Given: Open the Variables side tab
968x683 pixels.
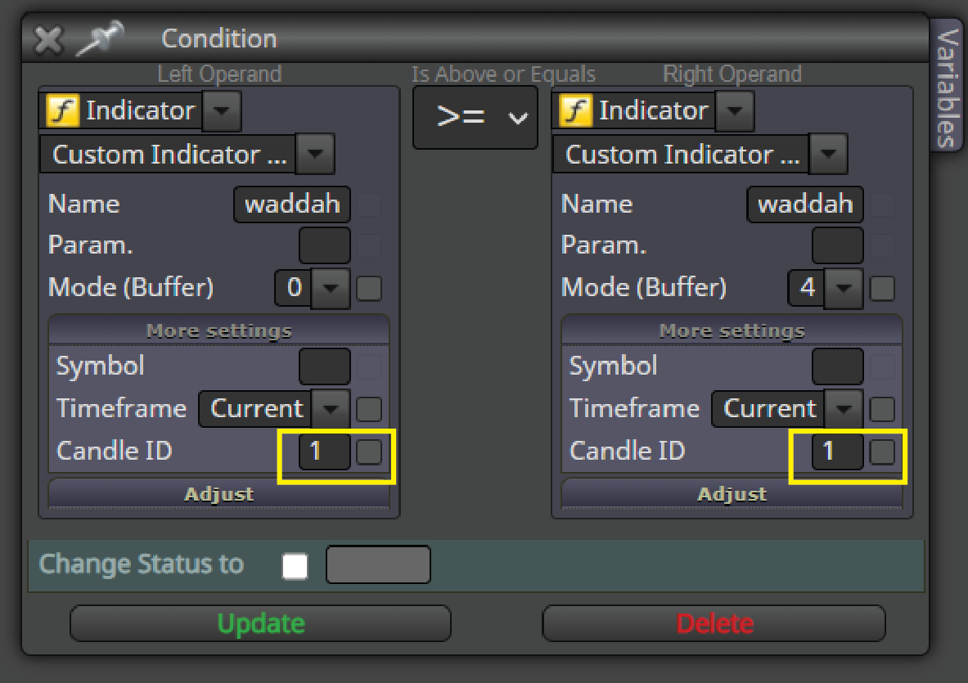Looking at the screenshot, I should pos(947,88).
